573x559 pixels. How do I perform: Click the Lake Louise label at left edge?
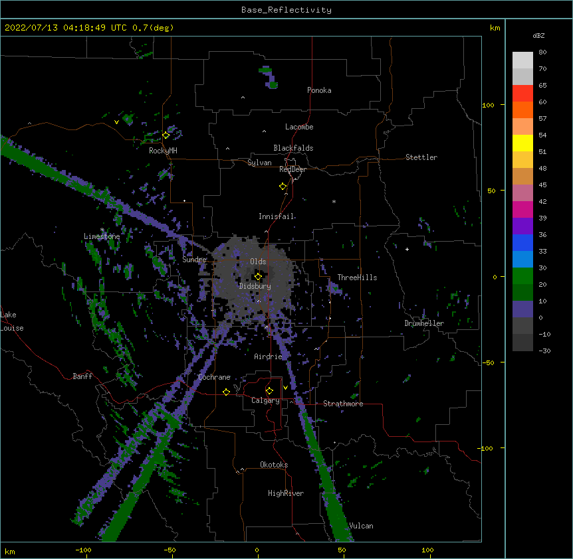(x=12, y=321)
